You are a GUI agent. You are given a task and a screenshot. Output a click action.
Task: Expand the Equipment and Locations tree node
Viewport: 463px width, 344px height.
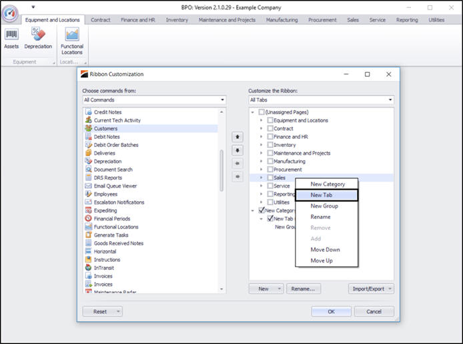pos(261,120)
